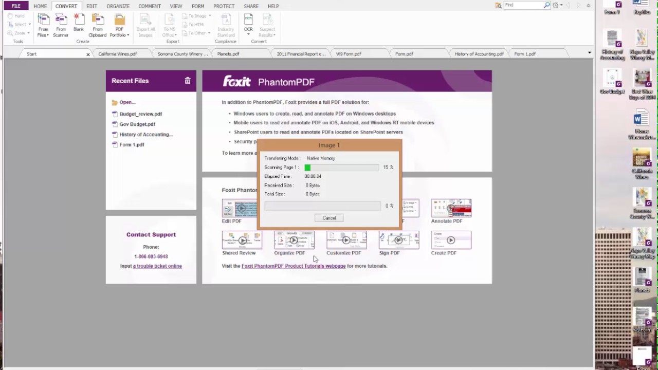The width and height of the screenshot is (658, 370).
Task: Clear the Recent Files list with trash icon
Action: point(188,81)
